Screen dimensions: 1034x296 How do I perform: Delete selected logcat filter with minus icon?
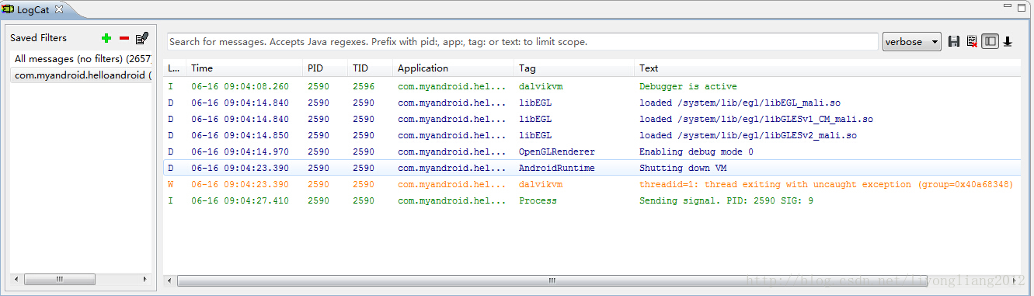124,38
